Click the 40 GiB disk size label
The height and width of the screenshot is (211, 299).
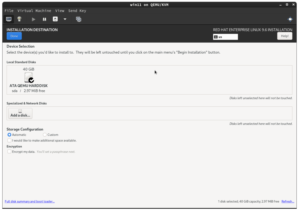(28, 69)
